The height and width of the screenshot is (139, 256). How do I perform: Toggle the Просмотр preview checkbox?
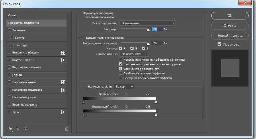(220, 44)
